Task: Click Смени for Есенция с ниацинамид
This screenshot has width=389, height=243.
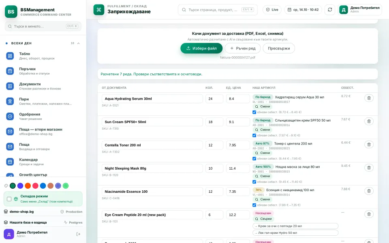Action: point(263,199)
